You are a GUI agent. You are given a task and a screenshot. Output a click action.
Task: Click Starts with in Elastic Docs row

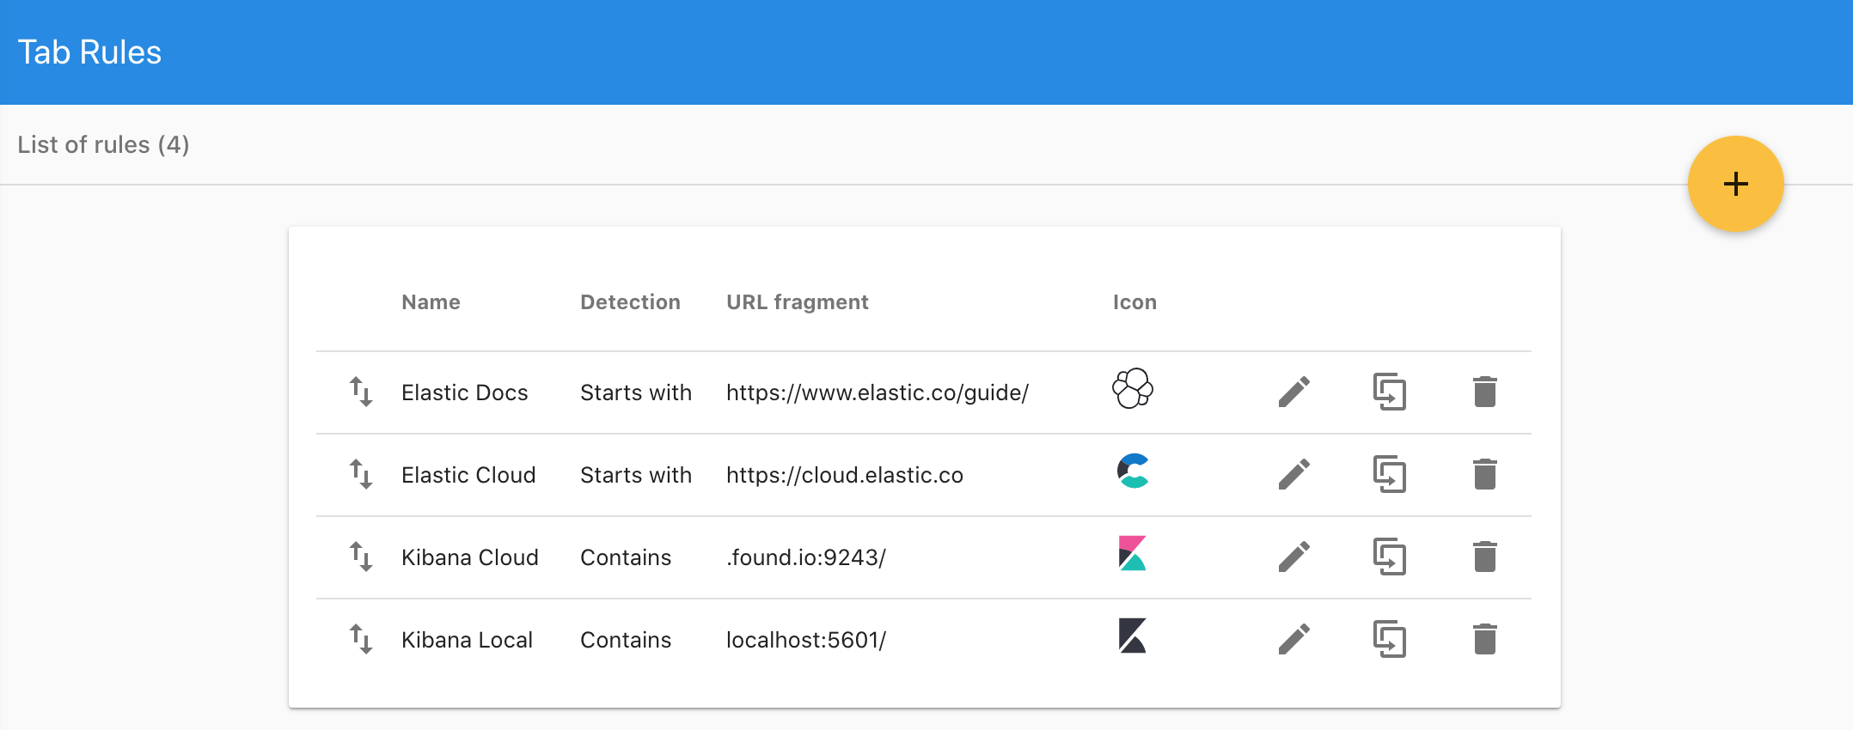point(636,392)
